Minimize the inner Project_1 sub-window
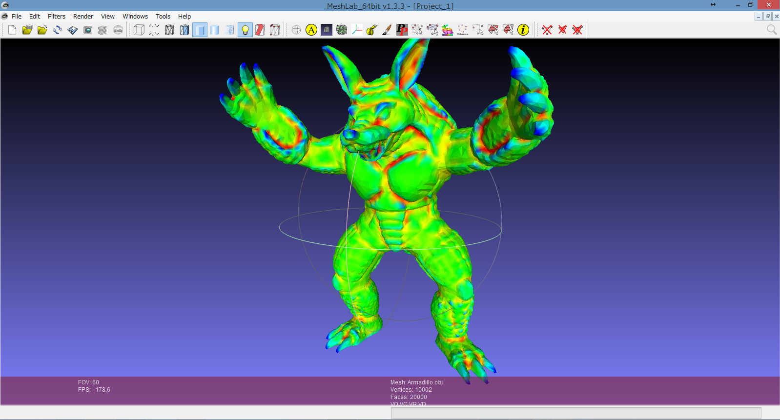Screen dimensions: 780x420 pyautogui.click(x=759, y=16)
